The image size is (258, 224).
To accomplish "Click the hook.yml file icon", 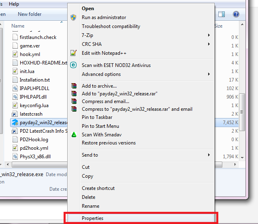I will (15, 54).
